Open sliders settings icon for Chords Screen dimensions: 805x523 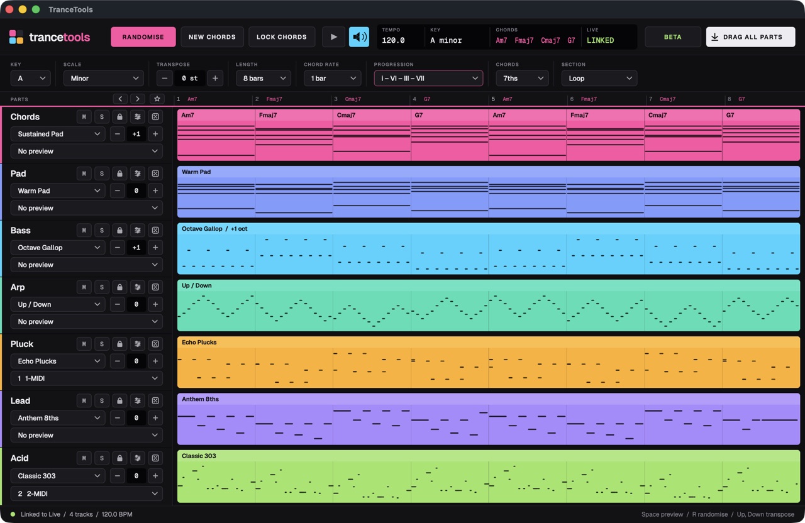click(x=138, y=117)
